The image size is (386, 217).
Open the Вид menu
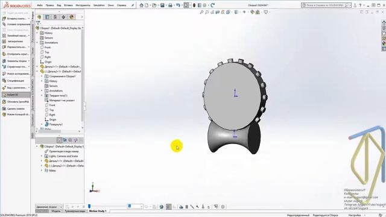pos(59,5)
